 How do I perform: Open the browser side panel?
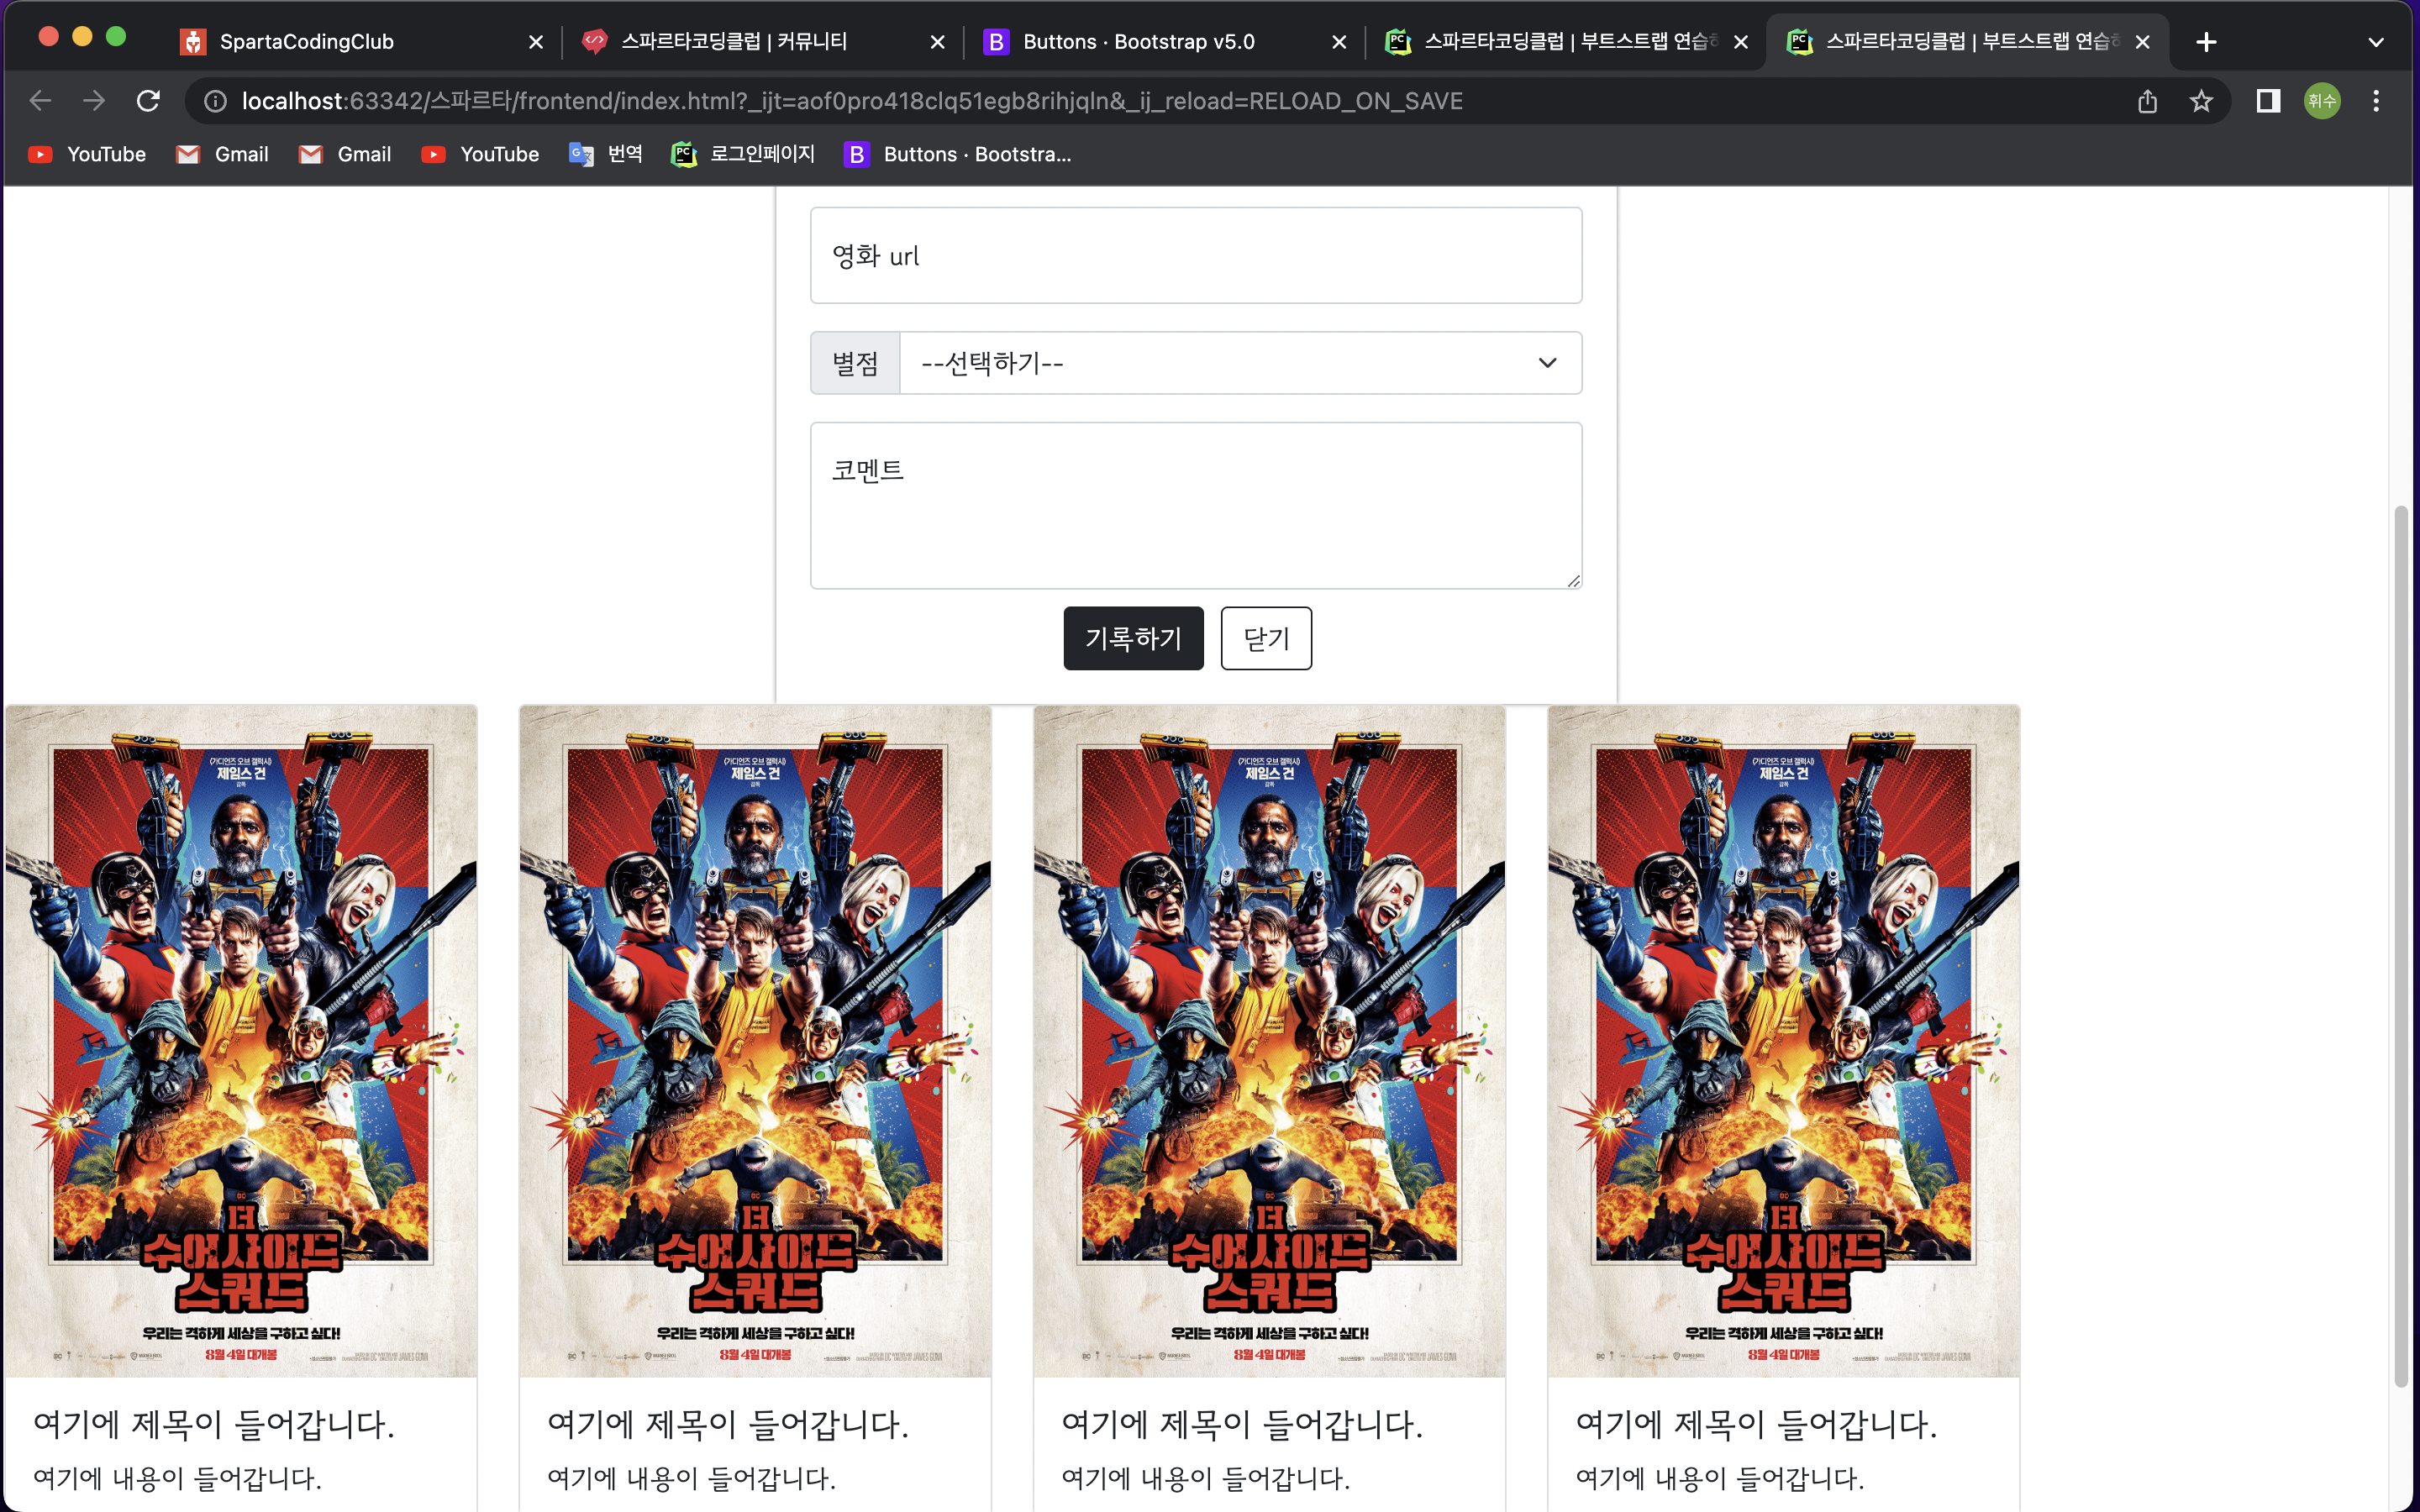pos(2268,101)
